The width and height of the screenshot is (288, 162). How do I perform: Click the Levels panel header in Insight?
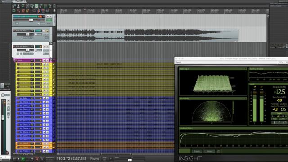pyautogui.click(x=268, y=84)
